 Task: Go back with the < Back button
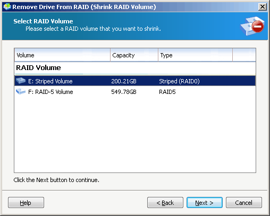tap(165, 203)
